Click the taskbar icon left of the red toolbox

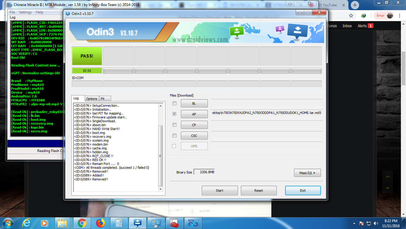157,223
